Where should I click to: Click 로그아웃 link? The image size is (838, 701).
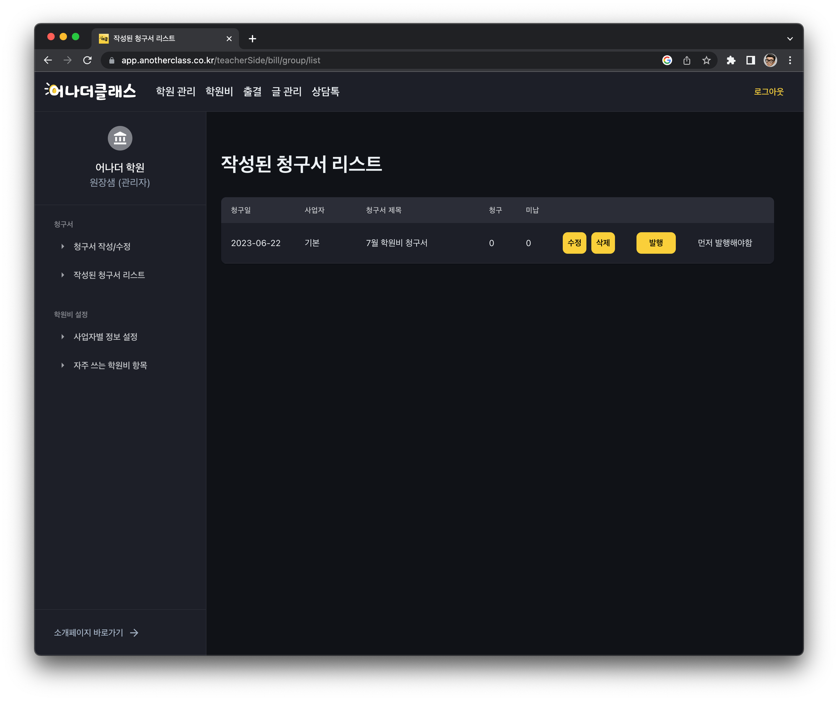coord(768,91)
